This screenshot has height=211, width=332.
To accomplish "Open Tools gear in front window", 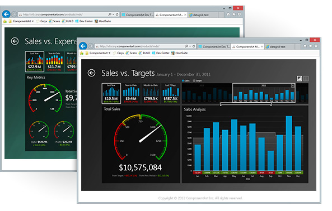I will [x=316, y=46].
